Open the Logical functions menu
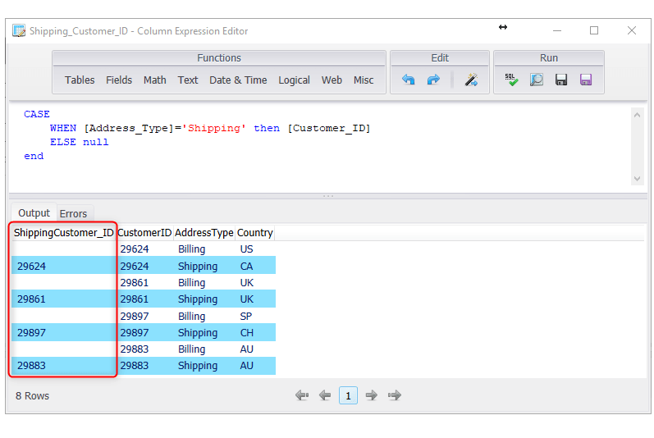Viewport: 654px width, 438px height. coord(294,80)
